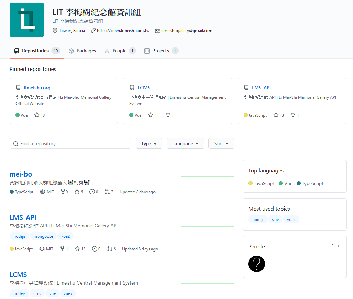353x299 pixels.
Task: Click MIT license icon on LMS-API row
Action: click(x=42, y=248)
